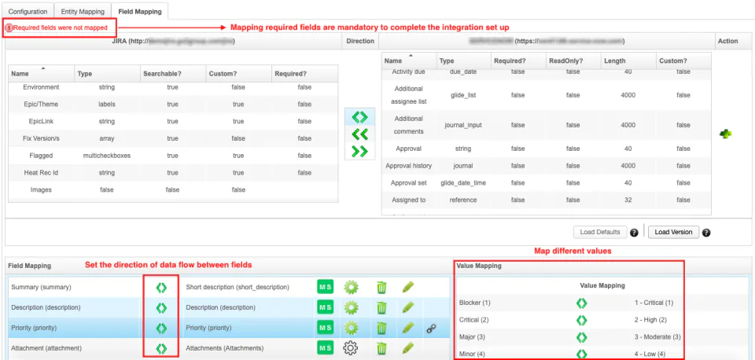Click the green plus Action icon

725,134
